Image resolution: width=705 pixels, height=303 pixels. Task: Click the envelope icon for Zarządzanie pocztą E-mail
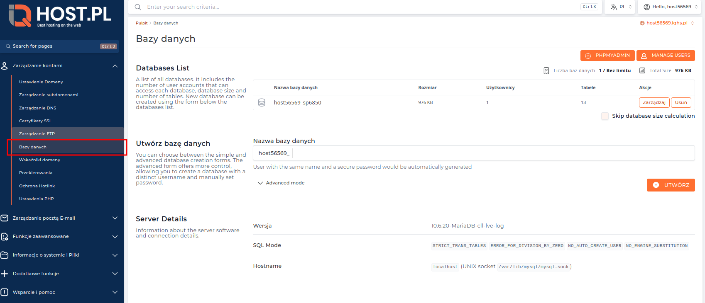coord(5,218)
